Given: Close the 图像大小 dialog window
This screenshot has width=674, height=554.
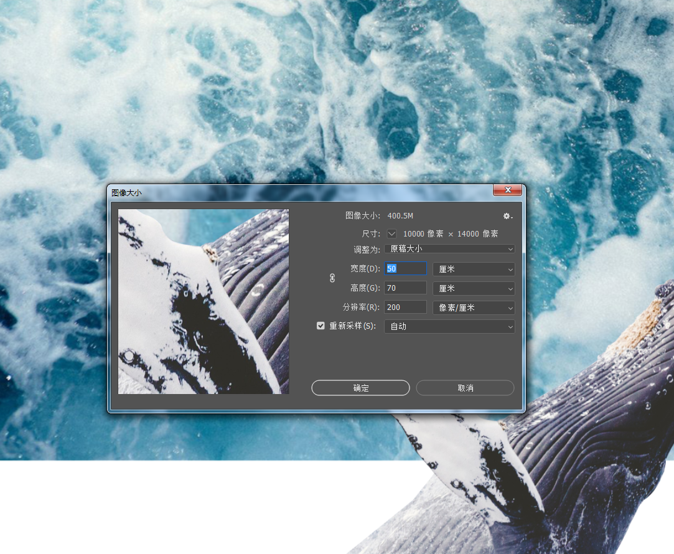Looking at the screenshot, I should (x=508, y=190).
